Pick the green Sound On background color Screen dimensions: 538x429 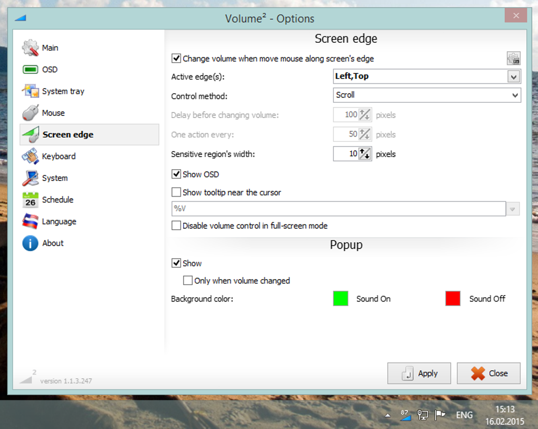(341, 298)
